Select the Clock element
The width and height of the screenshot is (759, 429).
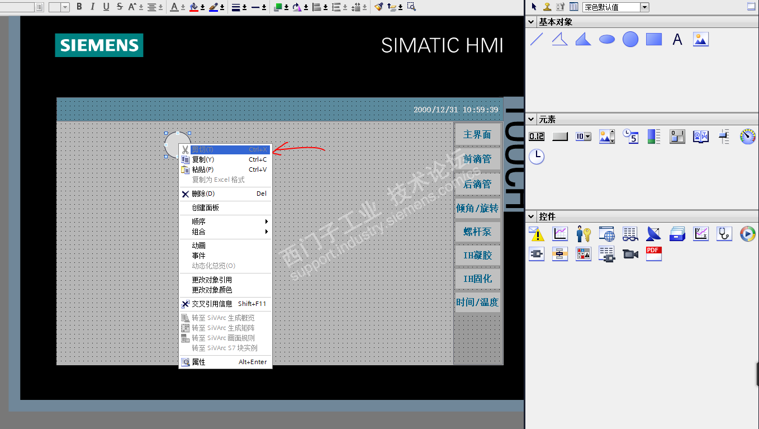[x=537, y=157]
